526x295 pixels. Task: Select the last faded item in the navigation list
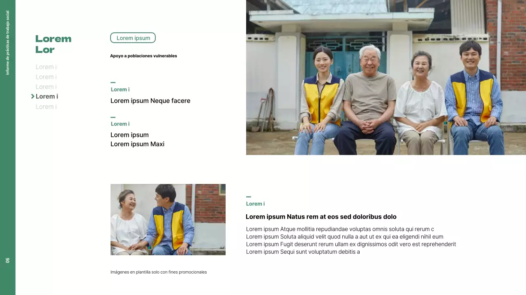46,107
